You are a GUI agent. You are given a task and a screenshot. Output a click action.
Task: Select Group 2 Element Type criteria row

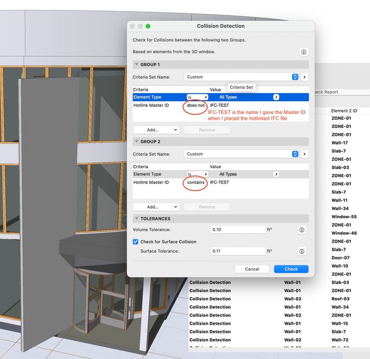coord(221,174)
